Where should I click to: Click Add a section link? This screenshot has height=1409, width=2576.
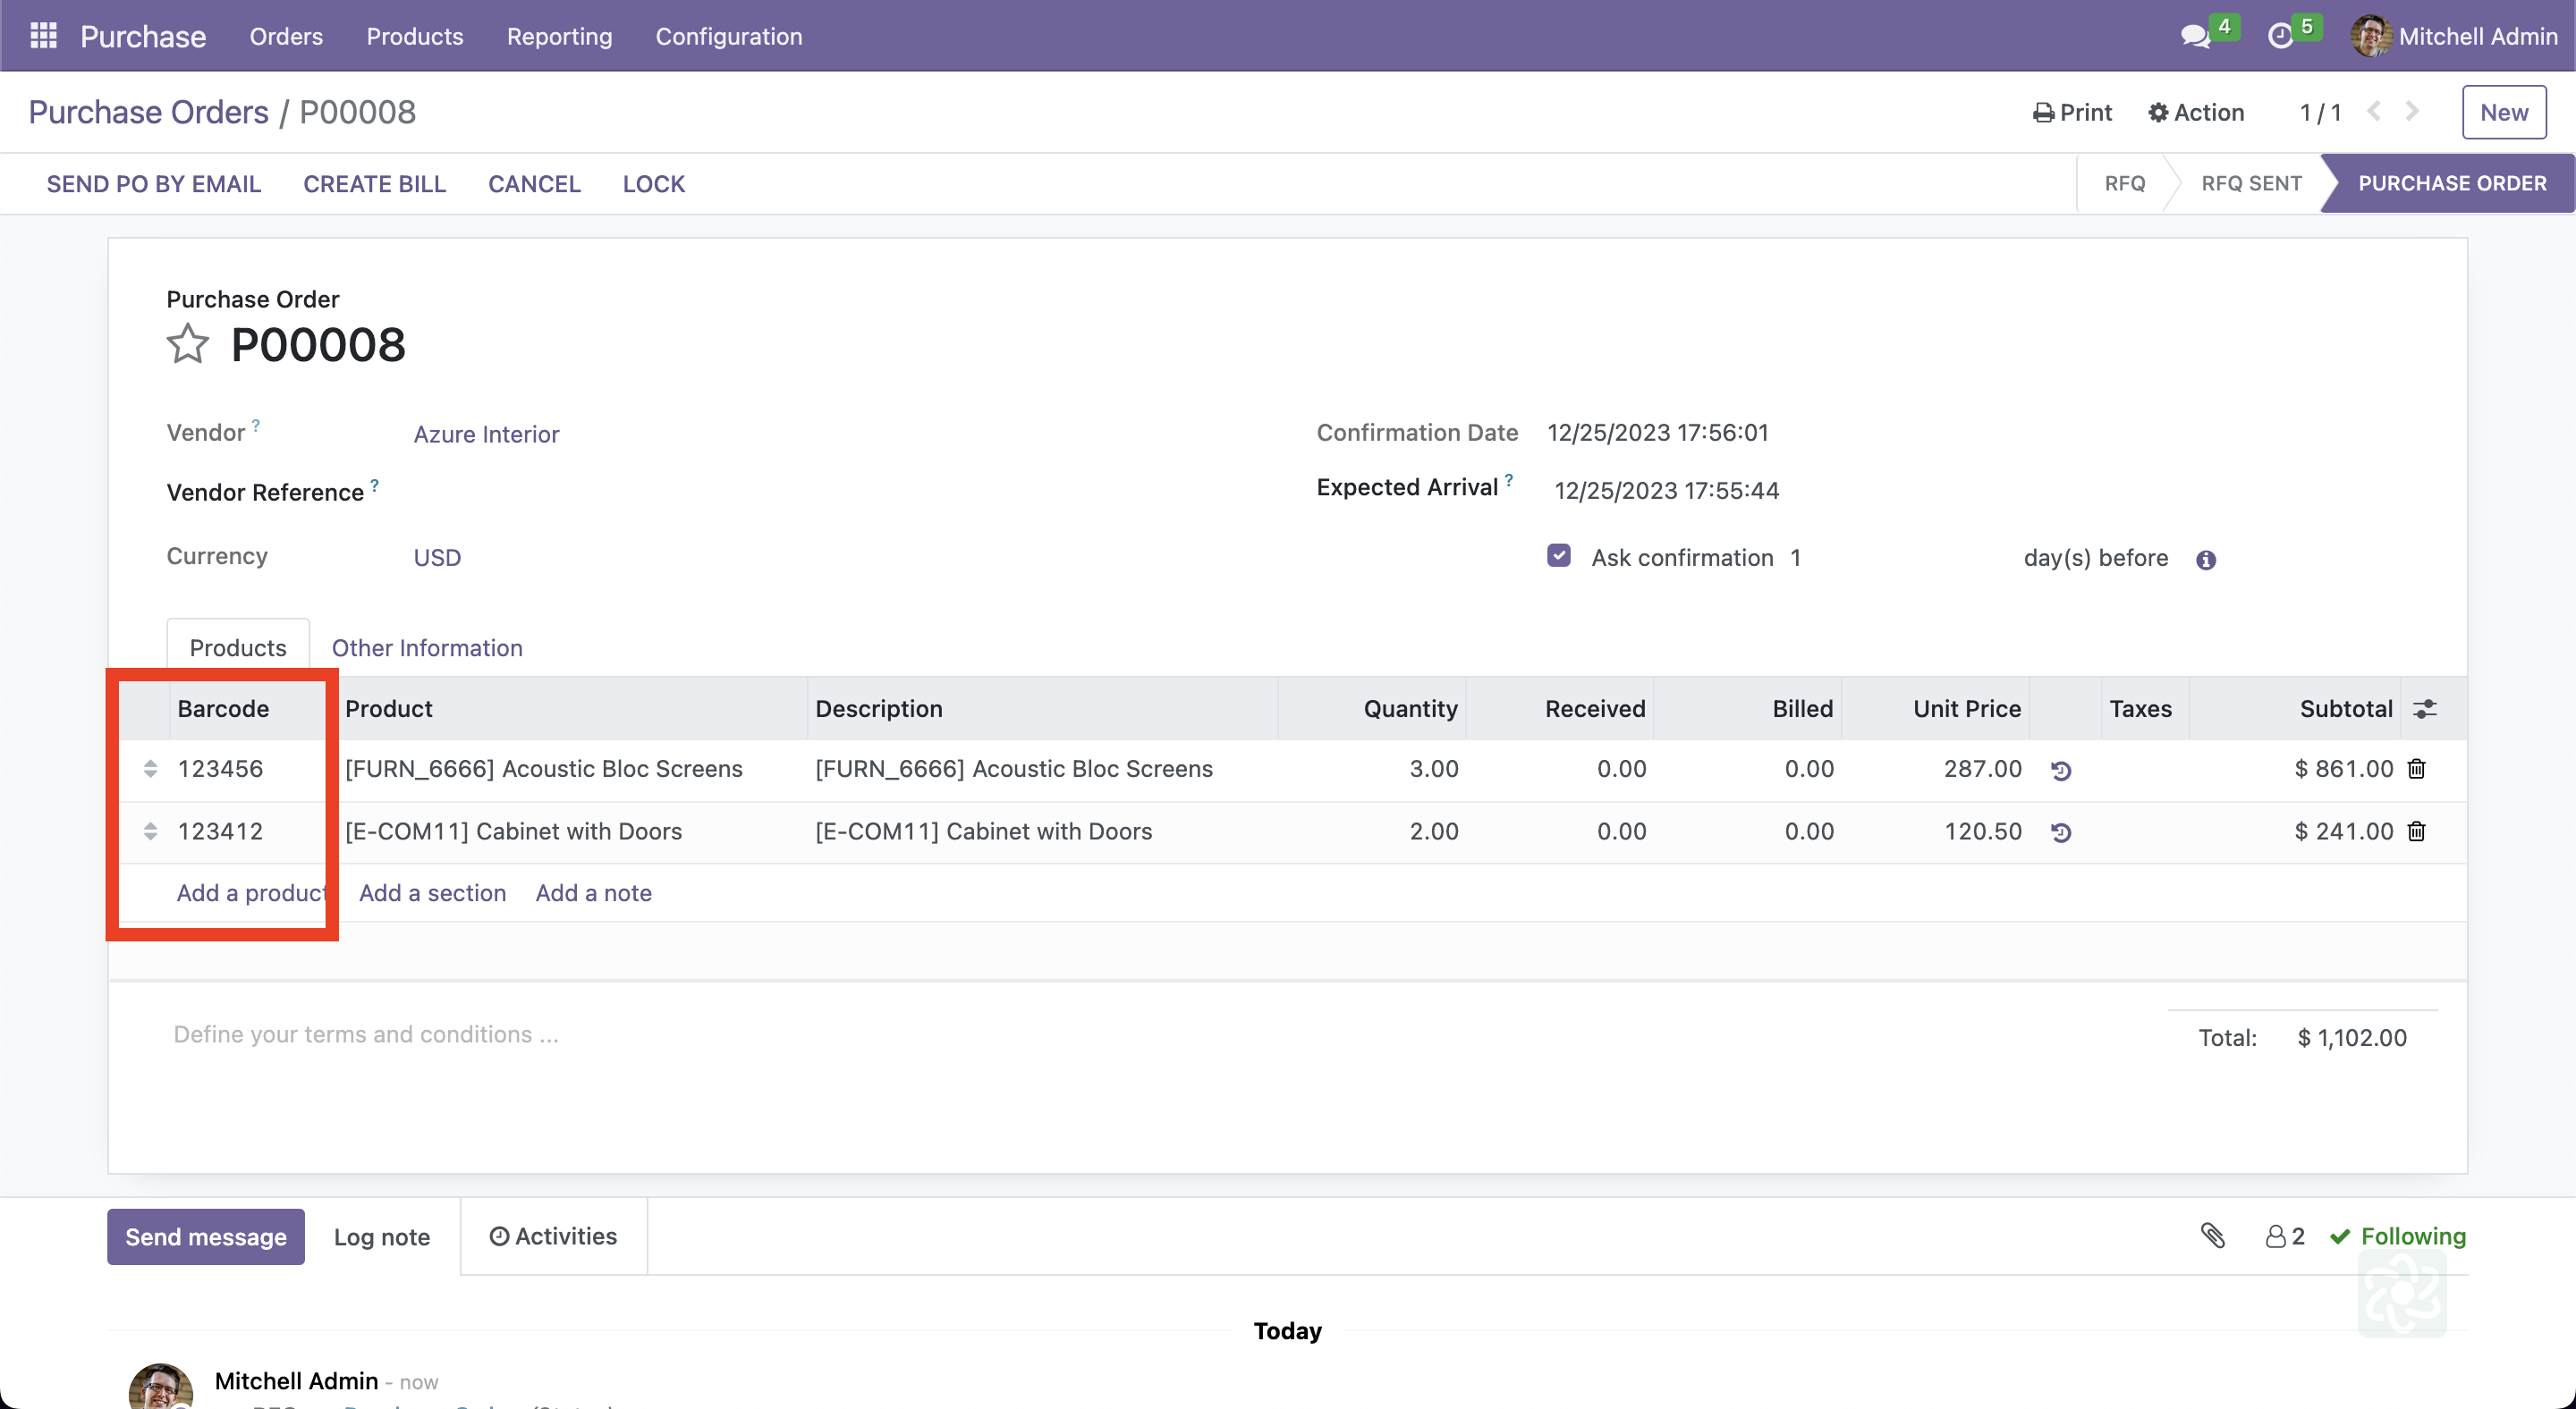(432, 892)
